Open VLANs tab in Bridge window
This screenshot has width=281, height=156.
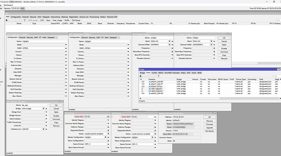pos(154,73)
